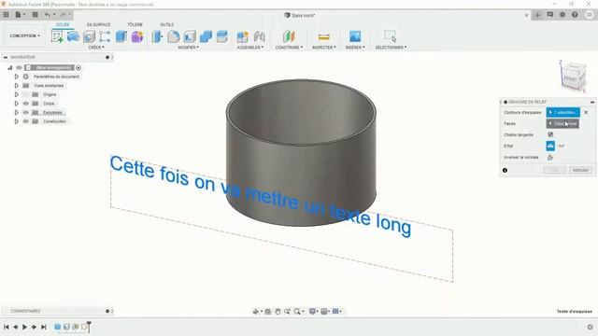Image resolution: width=598 pixels, height=336 pixels.
Task: Open the data panel grid icon
Action: tap(6, 15)
